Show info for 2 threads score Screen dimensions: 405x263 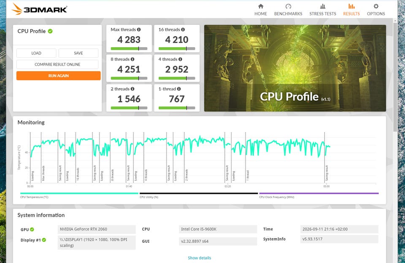click(132, 89)
